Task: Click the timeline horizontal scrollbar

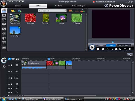Action: [x=60, y=96]
